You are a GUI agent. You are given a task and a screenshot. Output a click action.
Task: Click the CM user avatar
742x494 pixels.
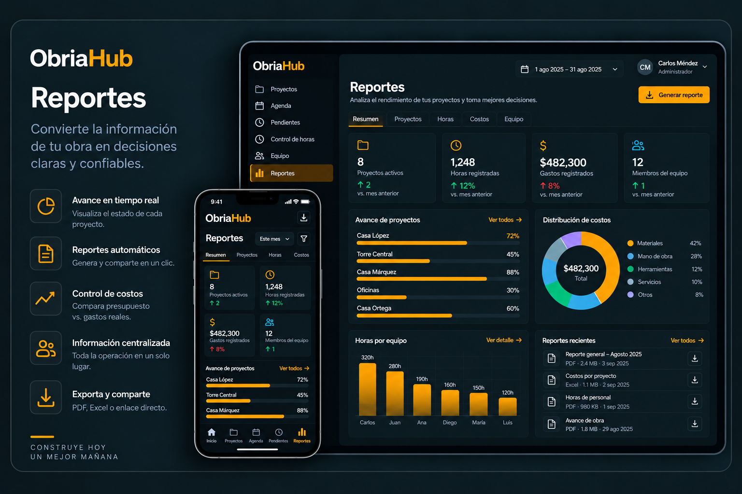(x=645, y=68)
